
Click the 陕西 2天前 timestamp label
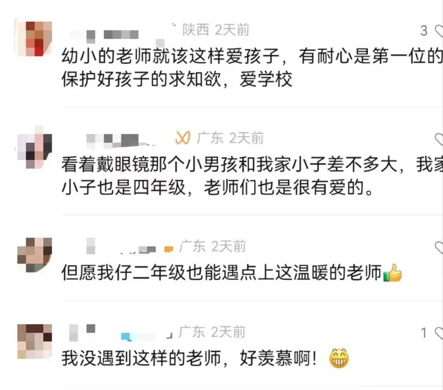pos(216,30)
